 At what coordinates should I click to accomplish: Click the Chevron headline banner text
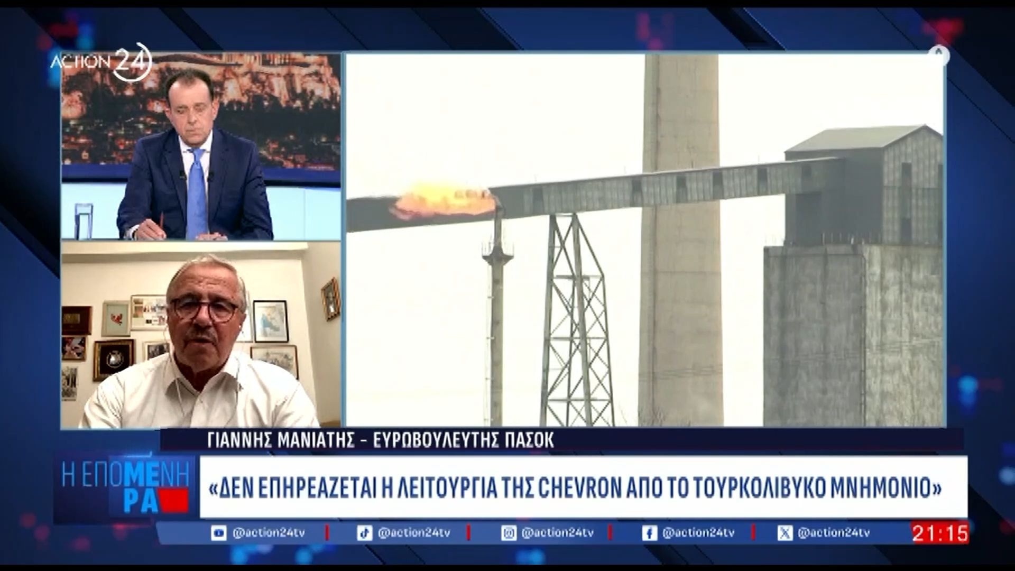(576, 487)
